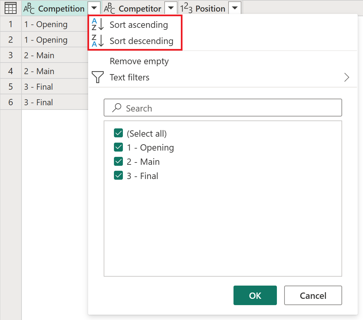Open the Position column filter dropdown
This screenshot has height=320, width=363.
[235, 8]
